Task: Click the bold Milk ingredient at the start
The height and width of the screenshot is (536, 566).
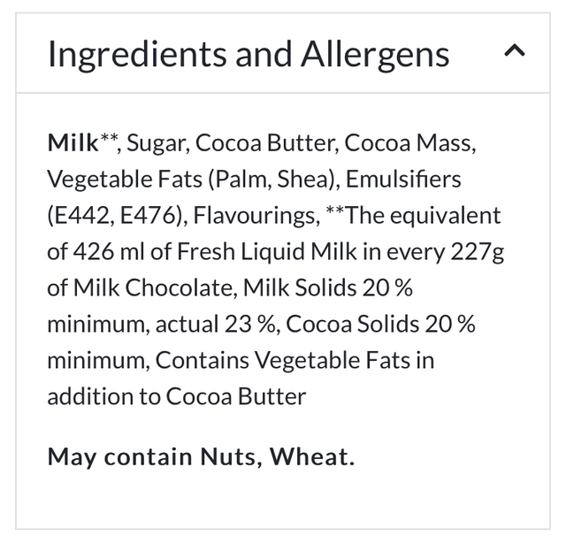Action: coord(73,142)
